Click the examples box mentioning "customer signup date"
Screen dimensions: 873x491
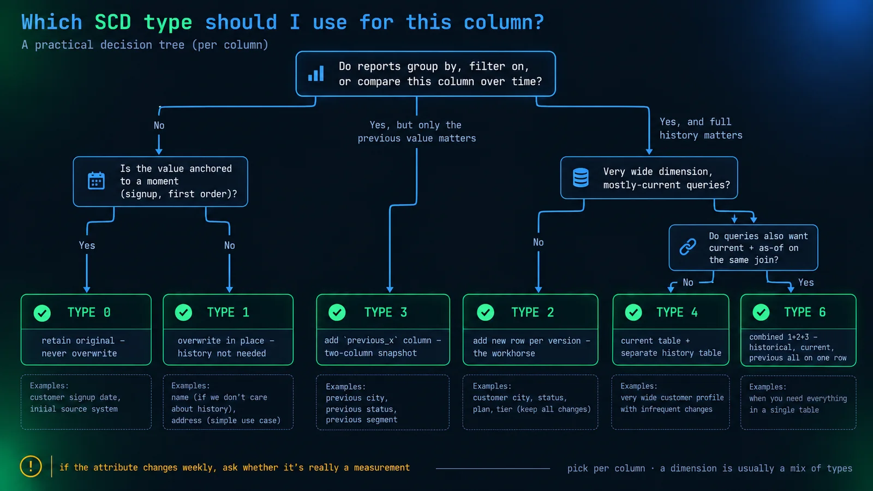point(86,402)
